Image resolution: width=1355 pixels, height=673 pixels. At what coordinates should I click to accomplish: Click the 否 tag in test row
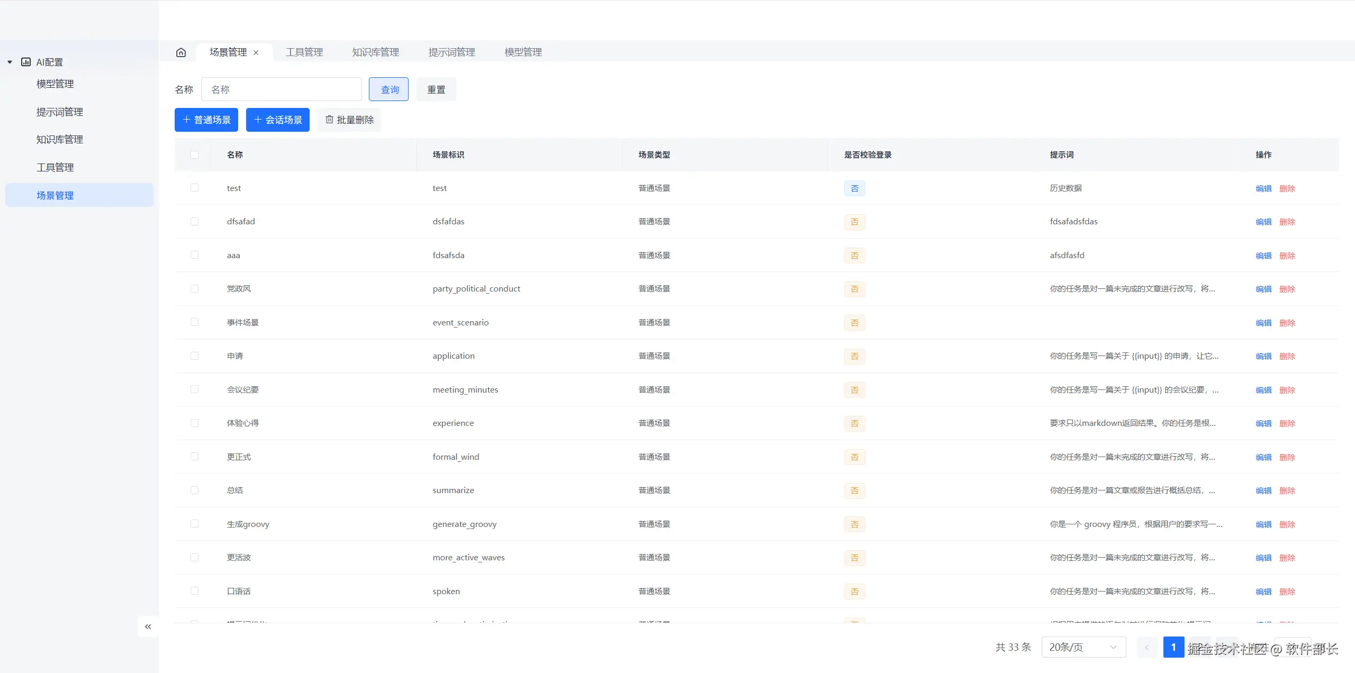[854, 188]
